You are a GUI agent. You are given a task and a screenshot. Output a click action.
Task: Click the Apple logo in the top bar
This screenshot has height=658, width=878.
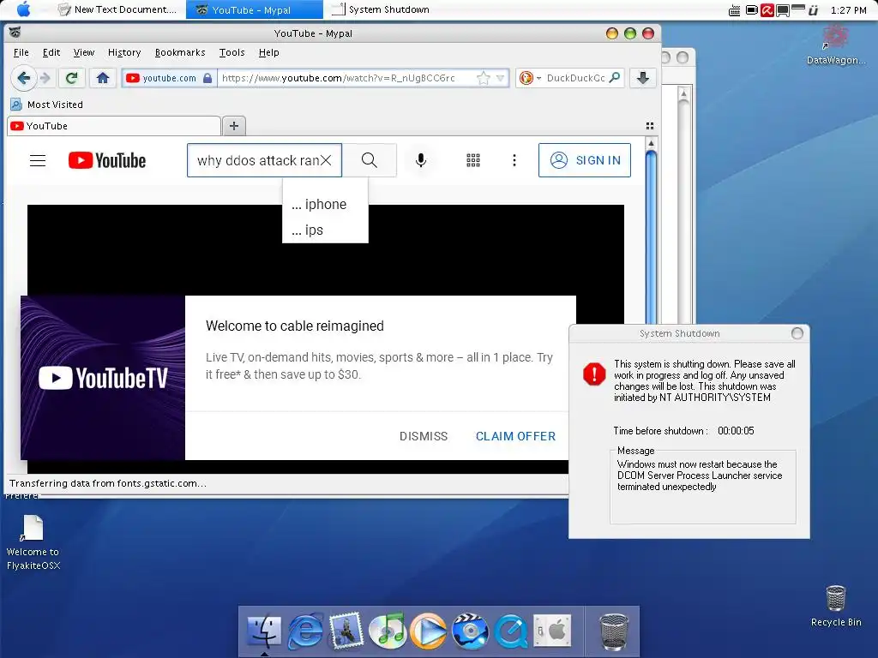24,9
